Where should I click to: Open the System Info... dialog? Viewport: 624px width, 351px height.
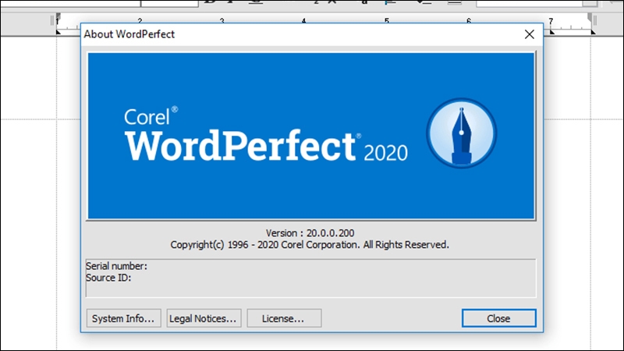(x=123, y=318)
